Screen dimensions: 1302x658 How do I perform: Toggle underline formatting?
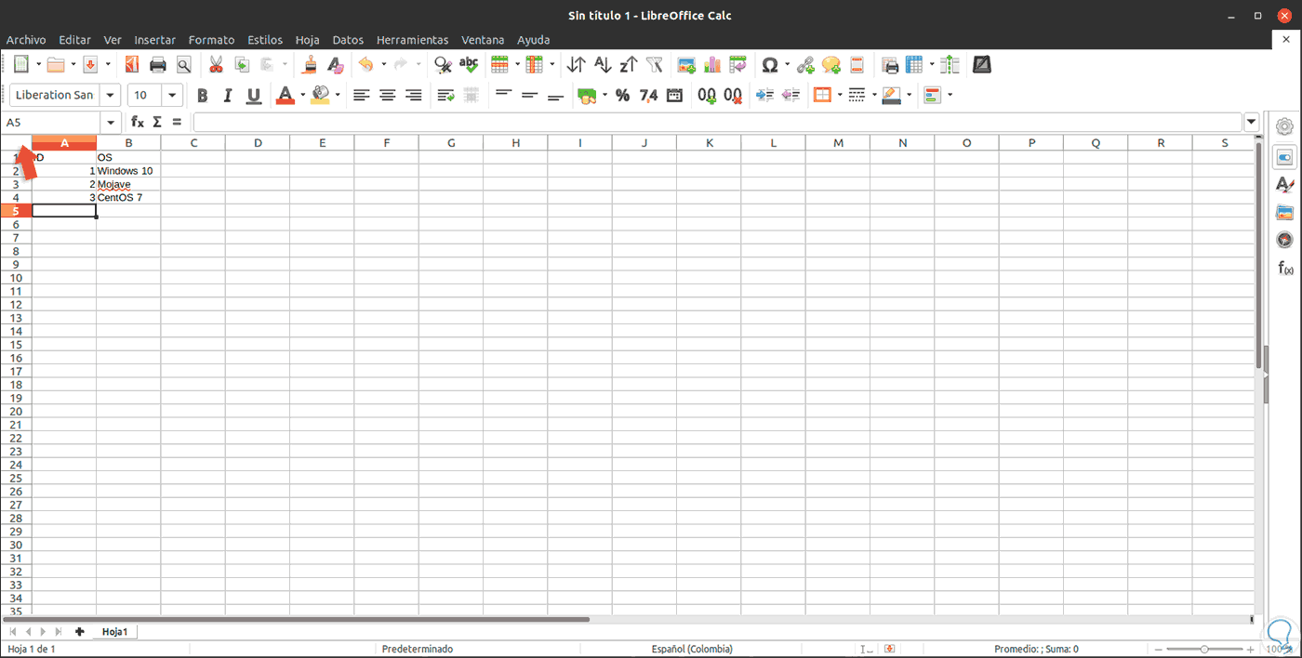coord(254,95)
